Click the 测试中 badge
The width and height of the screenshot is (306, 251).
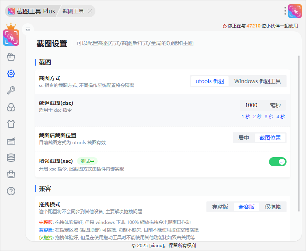pos(87,161)
